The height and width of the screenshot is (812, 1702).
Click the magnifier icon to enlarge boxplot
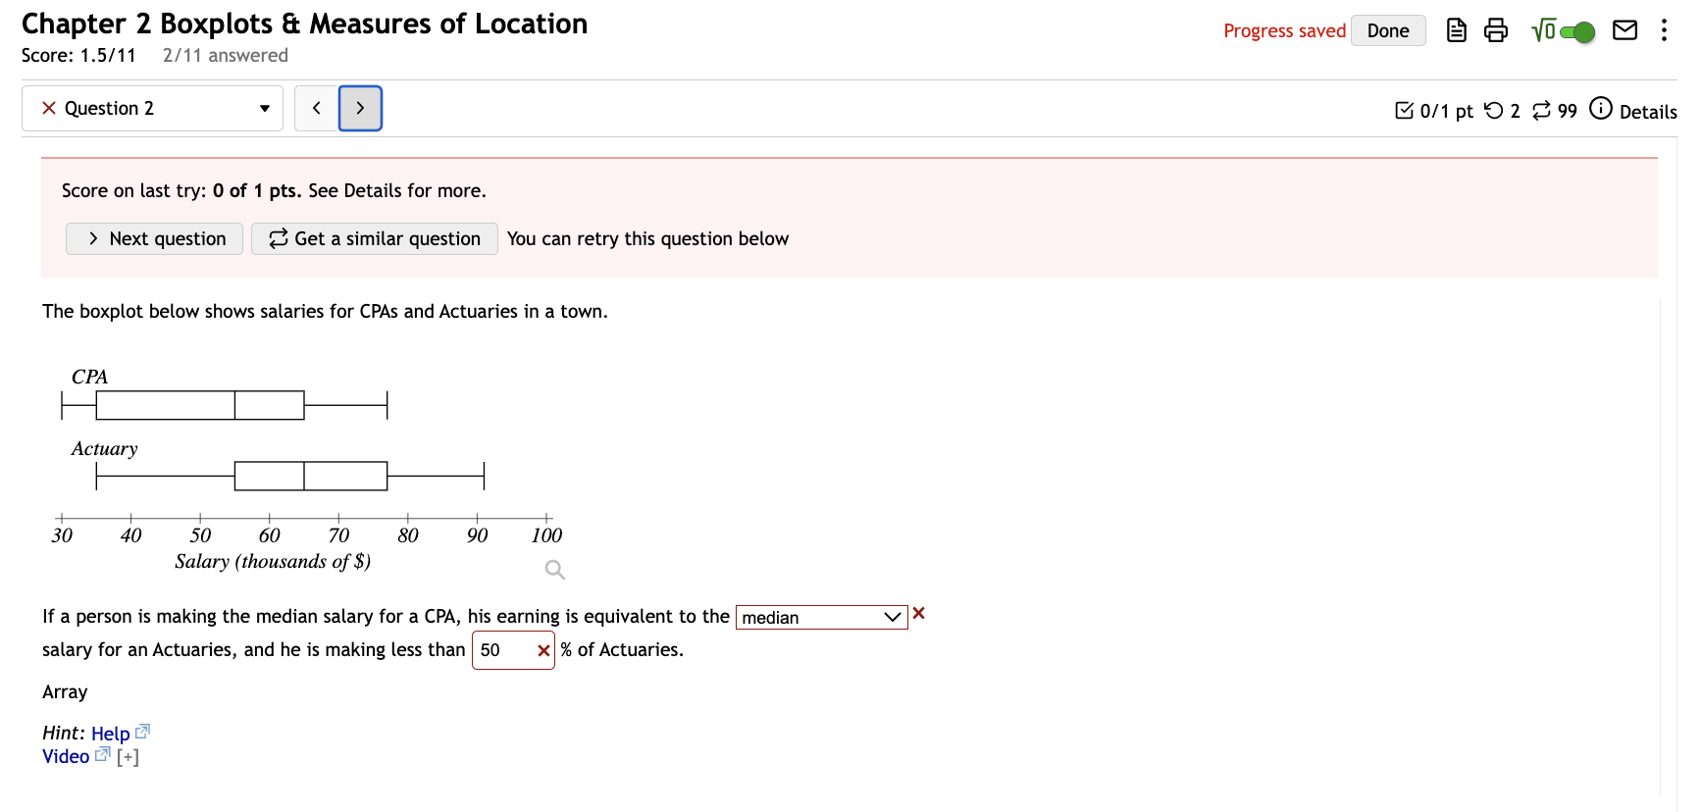(555, 570)
